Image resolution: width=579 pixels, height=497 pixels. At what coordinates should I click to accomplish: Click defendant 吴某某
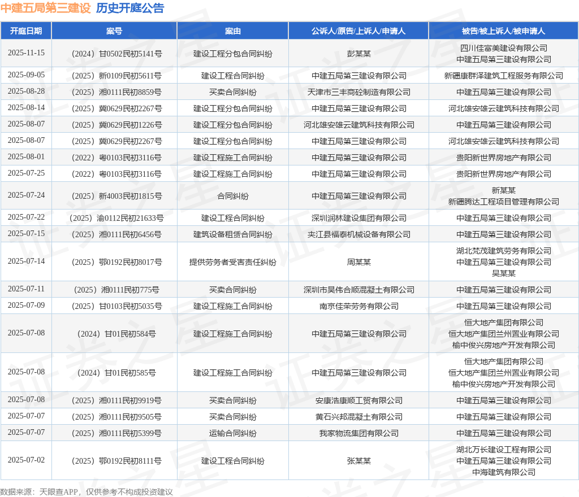point(503,273)
